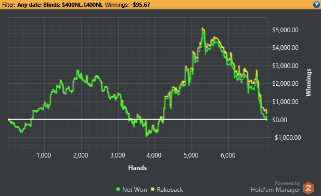Click the Winnings y-axis title
Image resolution: width=321 pixels, height=196 pixels.
309,83
